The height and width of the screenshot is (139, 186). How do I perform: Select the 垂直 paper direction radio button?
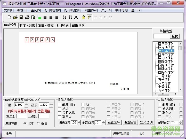click(38, 123)
